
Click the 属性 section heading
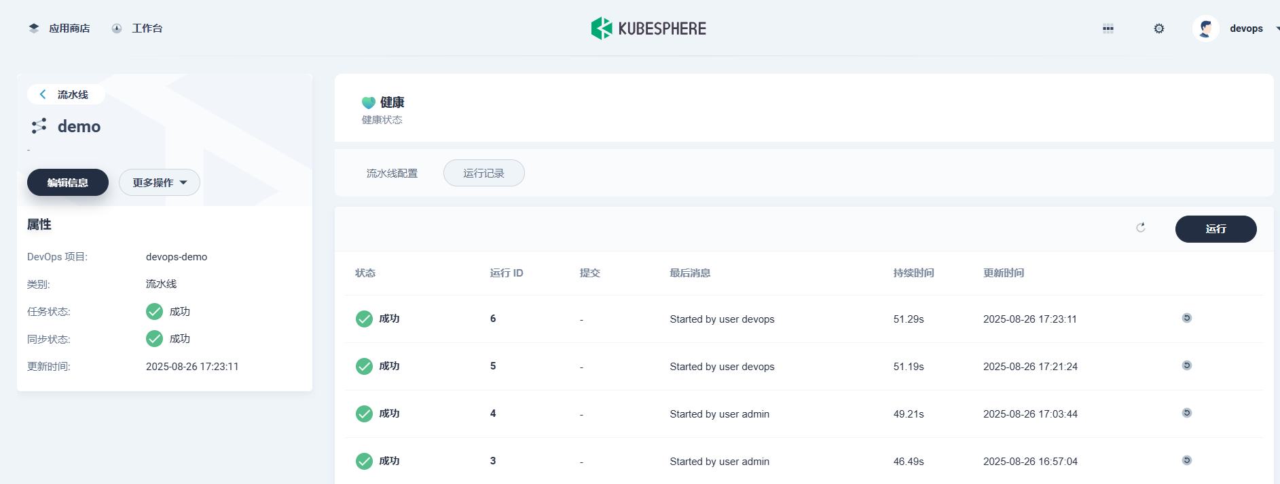pos(39,224)
